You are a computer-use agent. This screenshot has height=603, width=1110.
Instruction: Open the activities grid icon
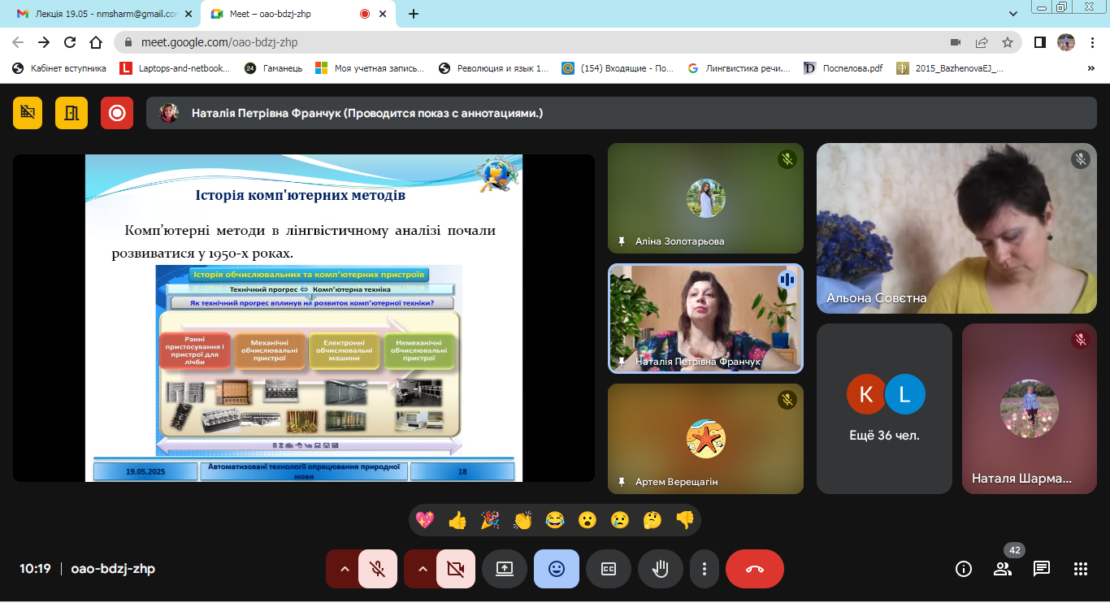[1080, 569]
